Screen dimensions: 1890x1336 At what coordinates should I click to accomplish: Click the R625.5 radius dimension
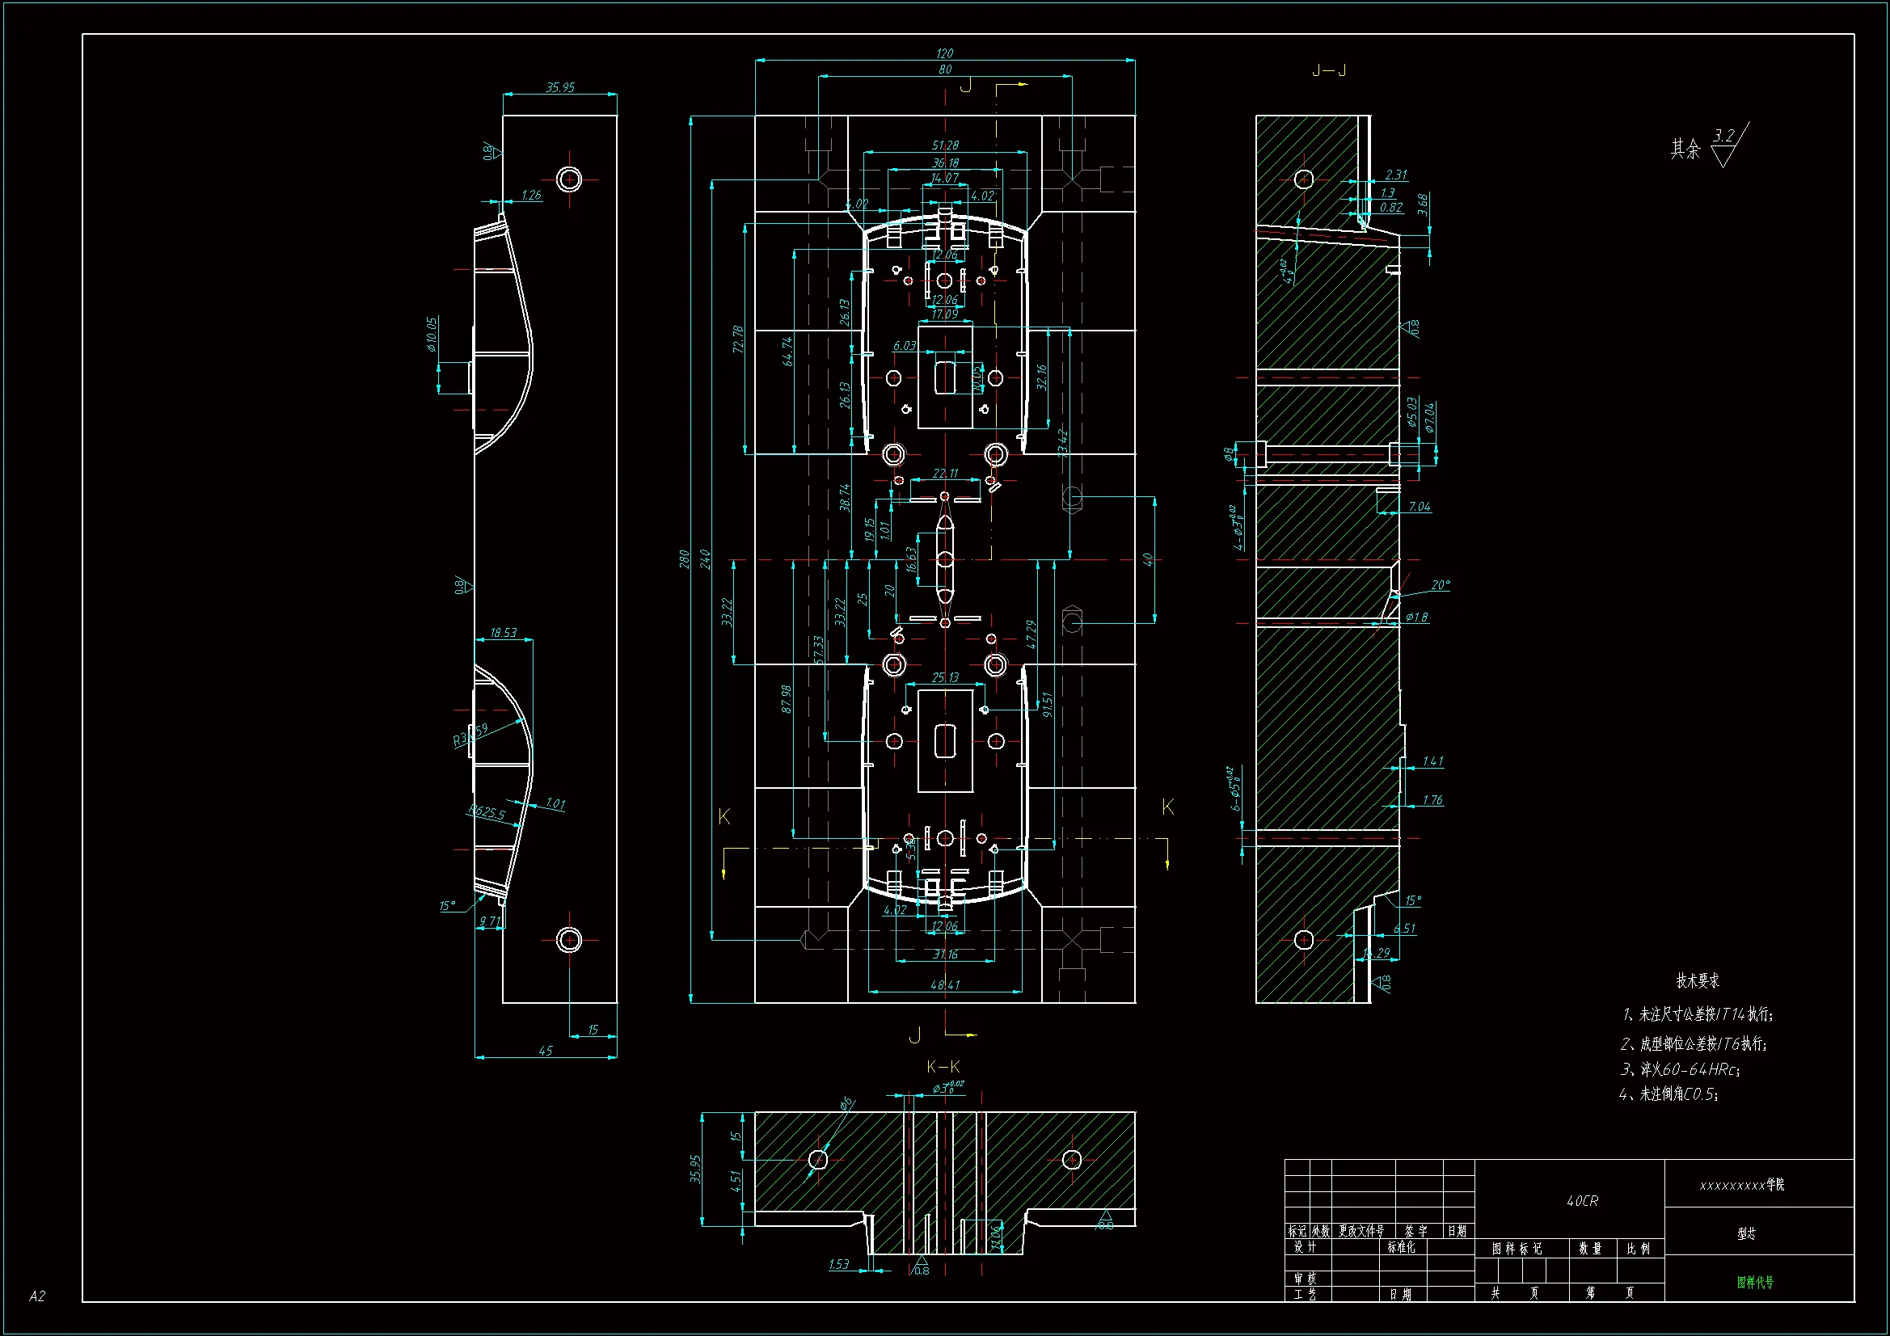click(x=487, y=813)
